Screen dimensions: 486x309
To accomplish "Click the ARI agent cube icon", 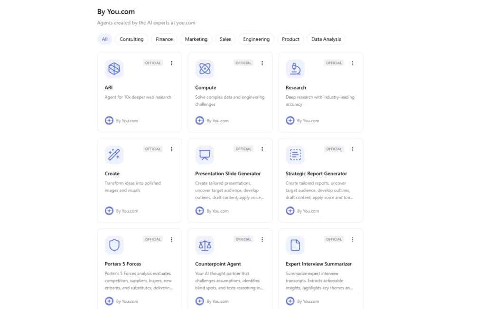I will [x=114, y=69].
